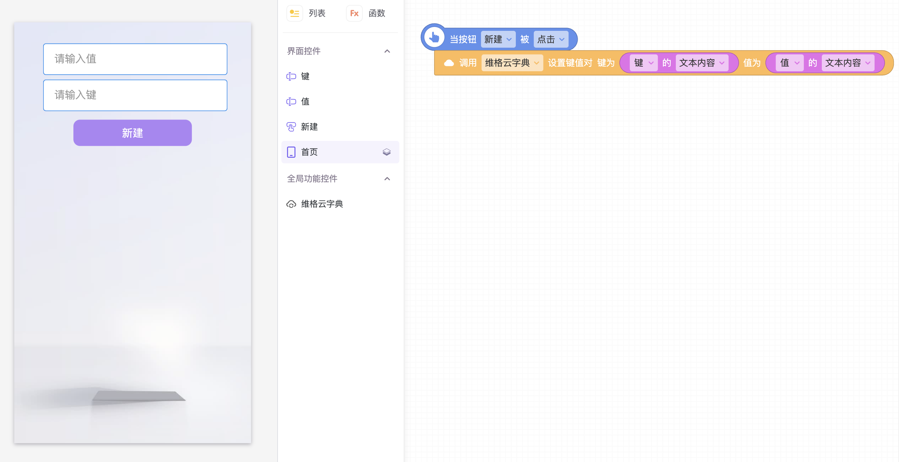Open the 键 widget dropdown in purple block

coord(644,63)
